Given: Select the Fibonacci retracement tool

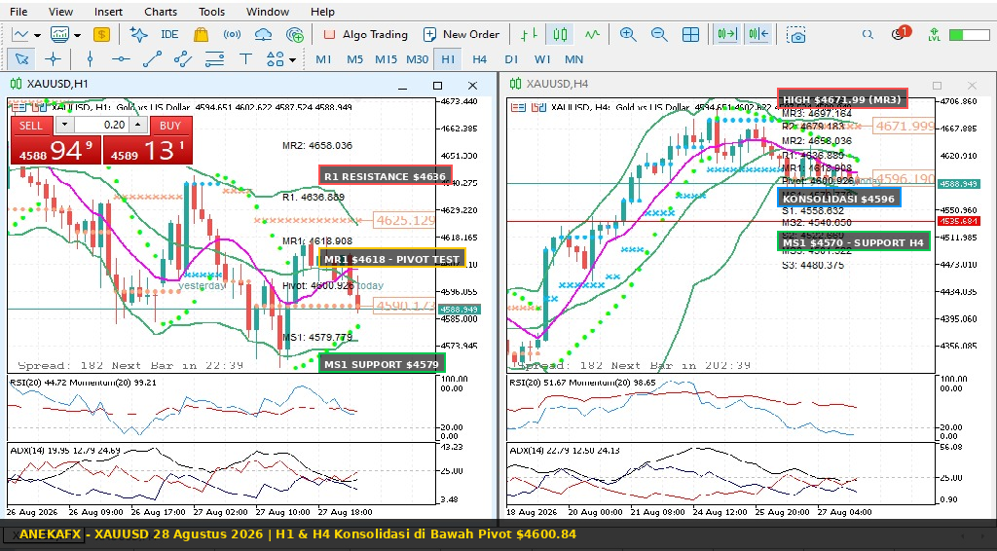Looking at the screenshot, I should (x=214, y=59).
